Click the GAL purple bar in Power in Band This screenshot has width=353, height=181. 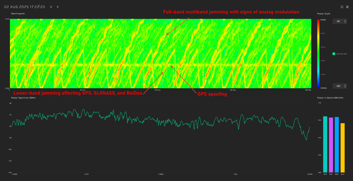tap(331, 145)
